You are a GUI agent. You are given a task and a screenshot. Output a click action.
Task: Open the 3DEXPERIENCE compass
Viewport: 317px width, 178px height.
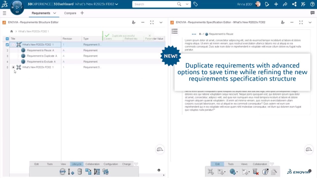[x=17, y=7]
